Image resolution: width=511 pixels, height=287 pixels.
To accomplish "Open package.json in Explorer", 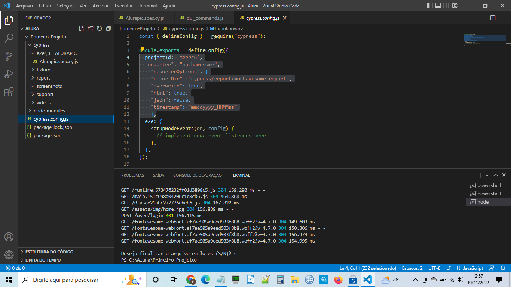I will [66, 135].
